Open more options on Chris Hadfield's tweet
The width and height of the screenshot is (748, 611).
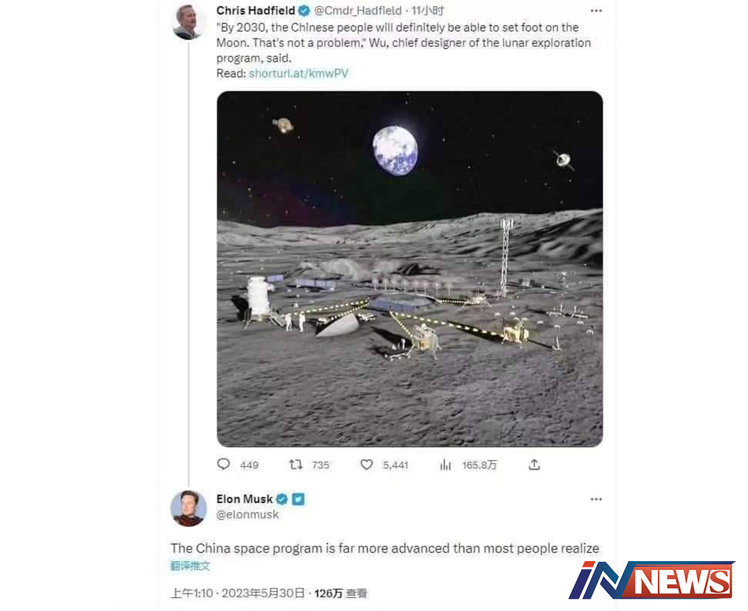(x=596, y=10)
